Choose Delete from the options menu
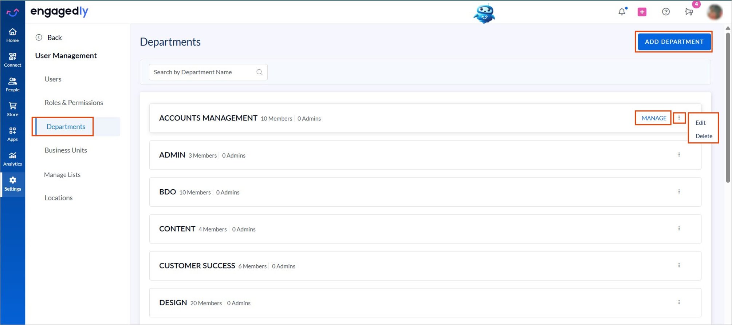Screen dimensions: 732x325 704,136
